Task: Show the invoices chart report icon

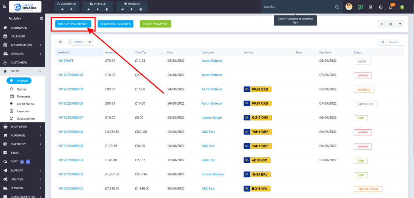Action: click(391, 24)
